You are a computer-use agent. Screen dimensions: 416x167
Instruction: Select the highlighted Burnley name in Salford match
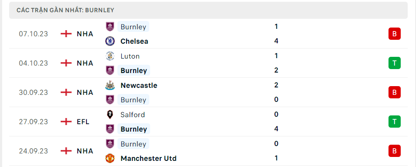point(134,129)
